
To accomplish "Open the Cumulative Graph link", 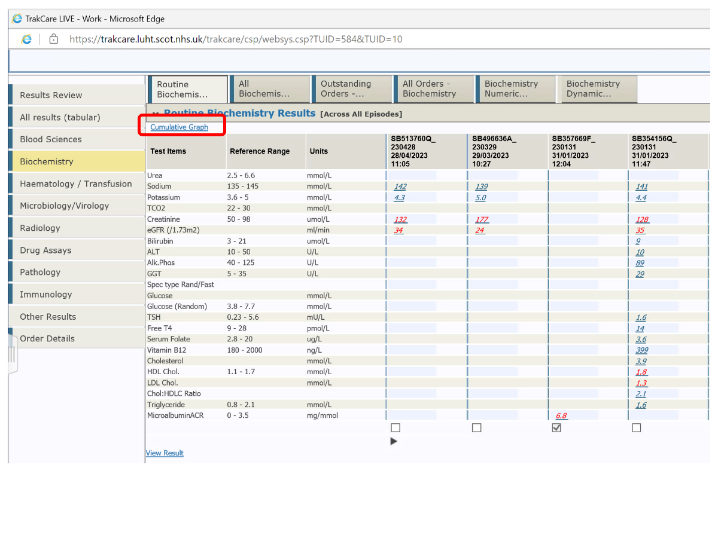I will pos(179,127).
